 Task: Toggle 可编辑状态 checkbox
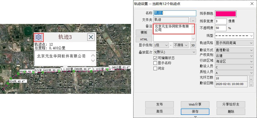pyautogui.click(x=155, y=58)
